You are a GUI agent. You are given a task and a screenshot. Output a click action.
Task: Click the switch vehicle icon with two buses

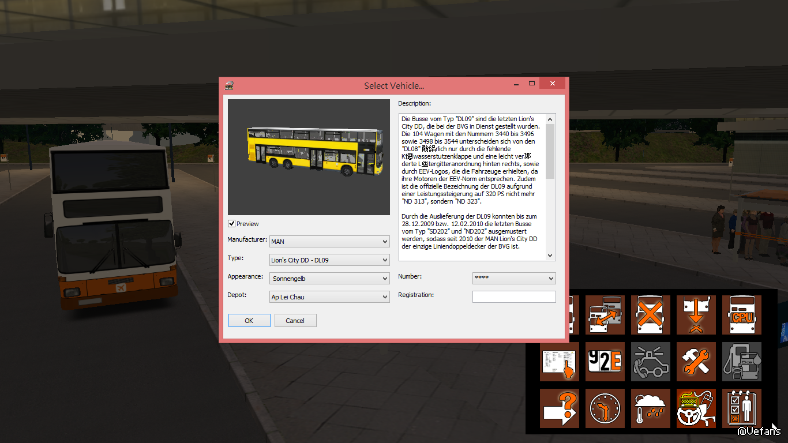[x=605, y=315]
